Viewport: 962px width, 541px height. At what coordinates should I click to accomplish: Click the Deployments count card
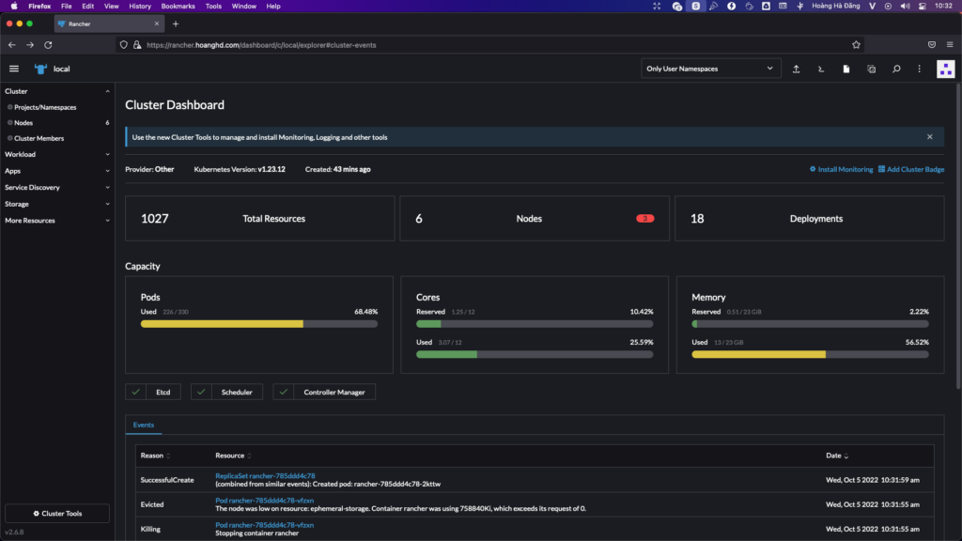click(x=809, y=218)
